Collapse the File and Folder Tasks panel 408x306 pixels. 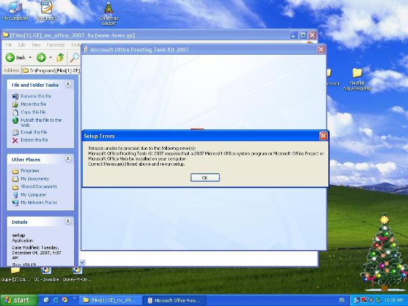click(68, 84)
